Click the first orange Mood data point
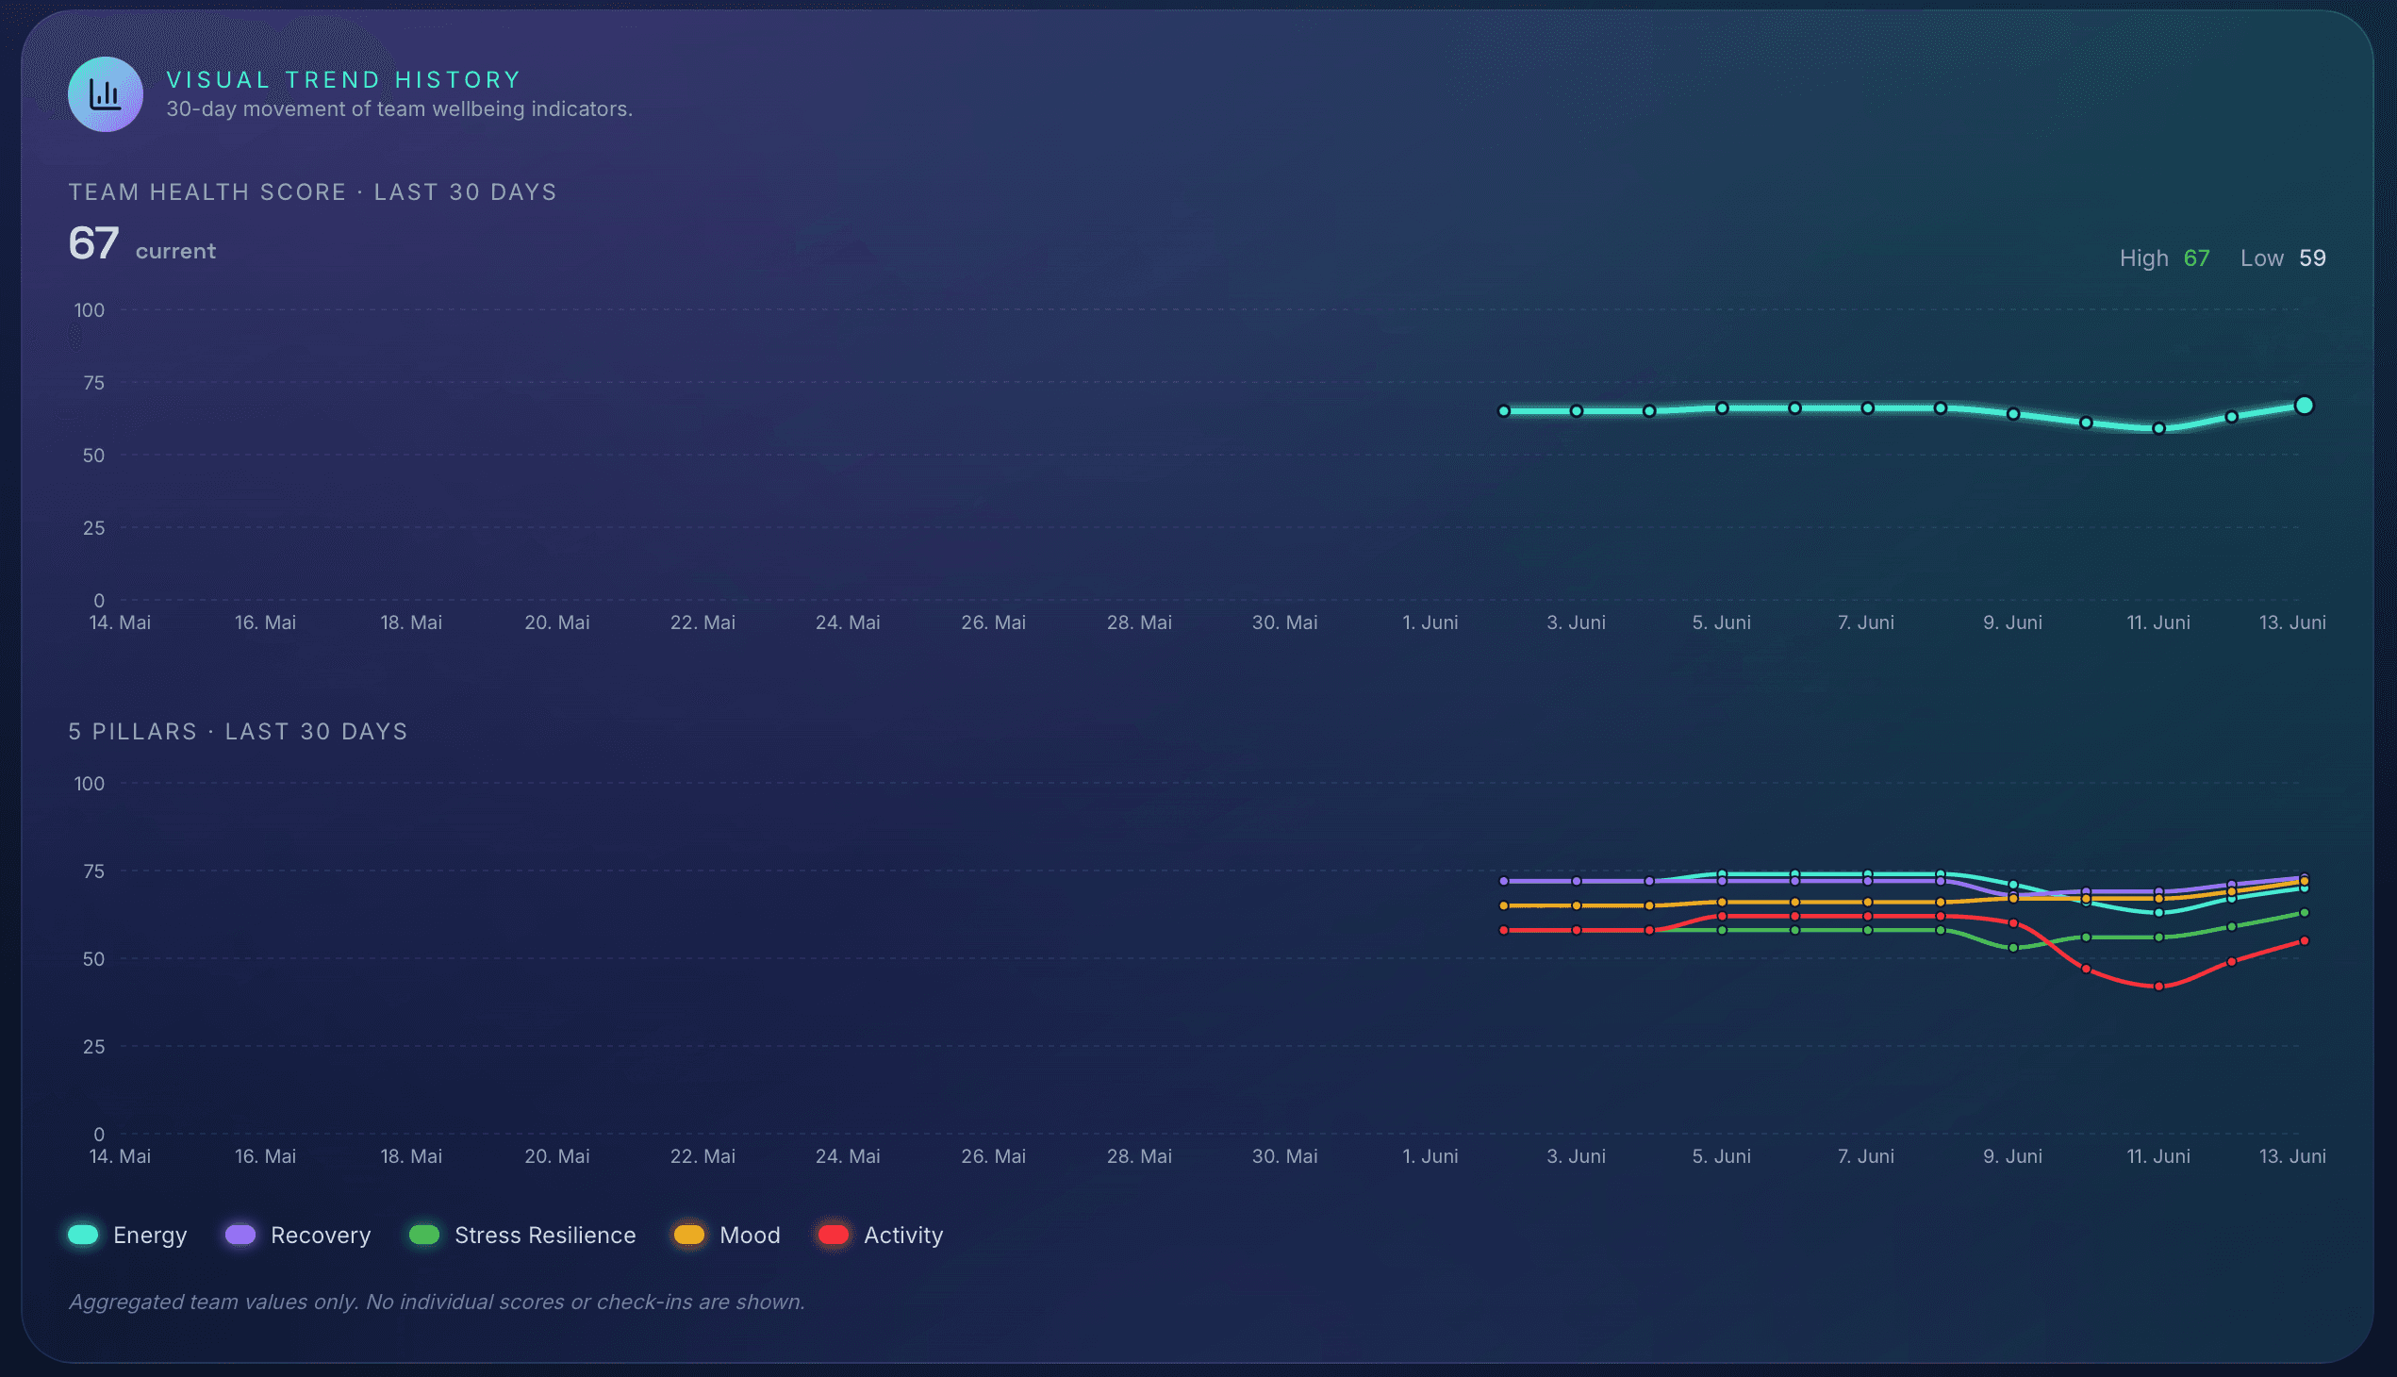 pos(1503,906)
